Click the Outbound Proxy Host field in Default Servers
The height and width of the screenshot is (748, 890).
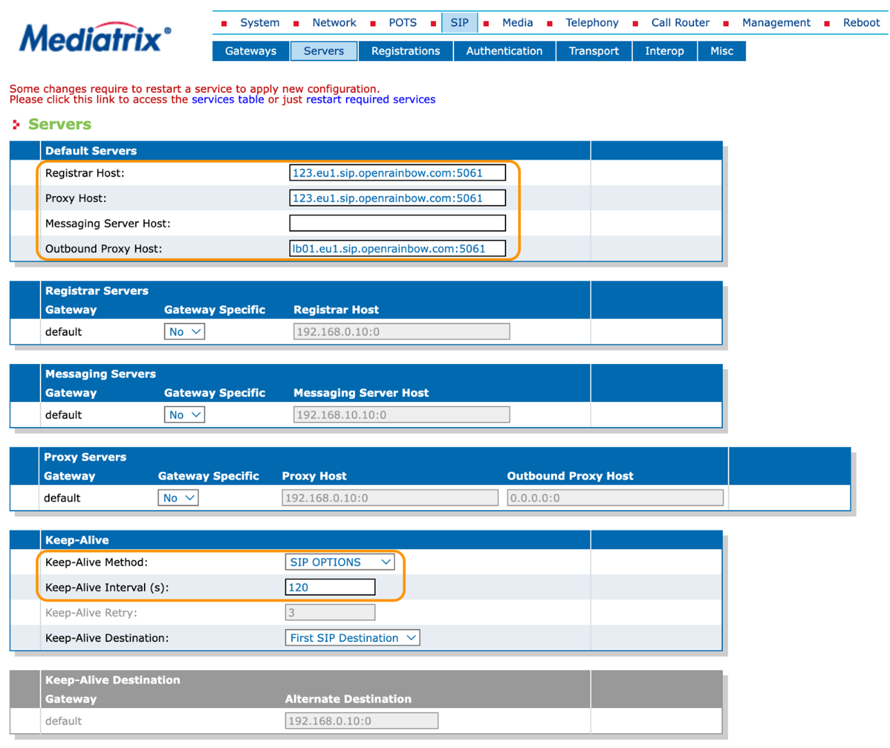397,248
